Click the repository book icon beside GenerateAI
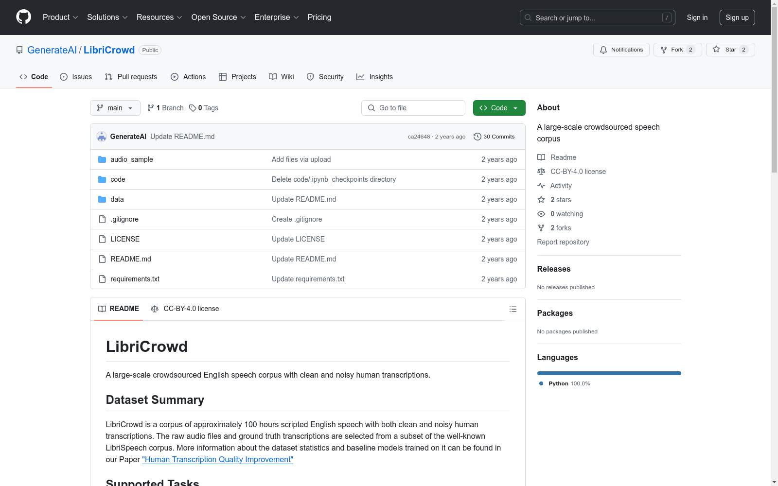Image resolution: width=778 pixels, height=486 pixels. coord(19,50)
